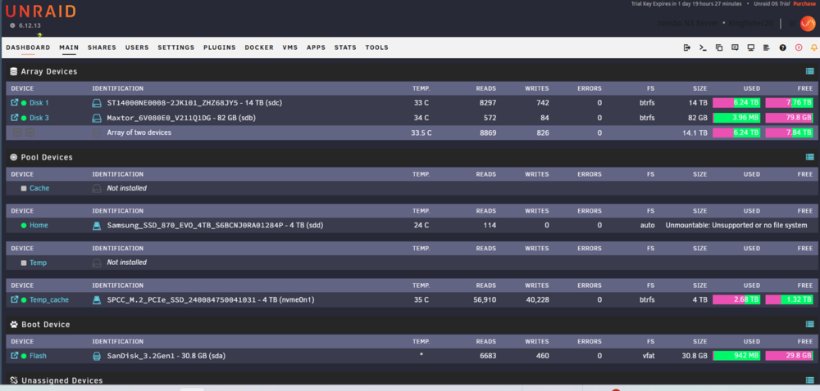Click the green status dot for Disk 3

(24, 118)
